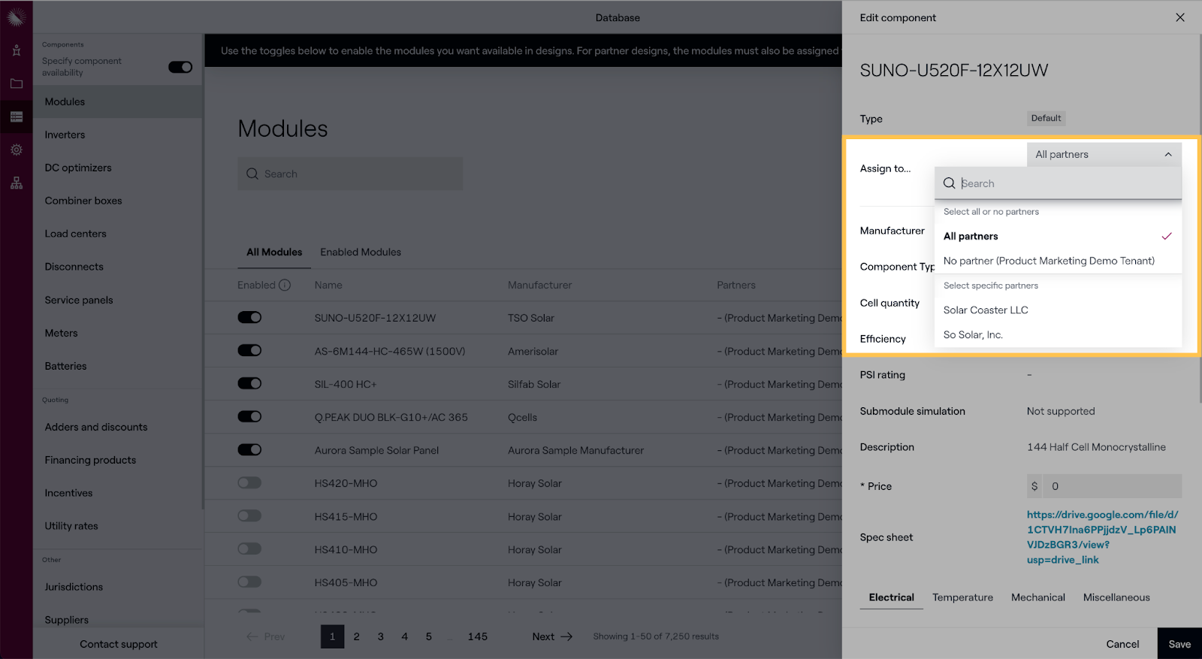The height and width of the screenshot is (659, 1202).
Task: Open the leads person icon in the sidebar
Action: pyautogui.click(x=16, y=50)
